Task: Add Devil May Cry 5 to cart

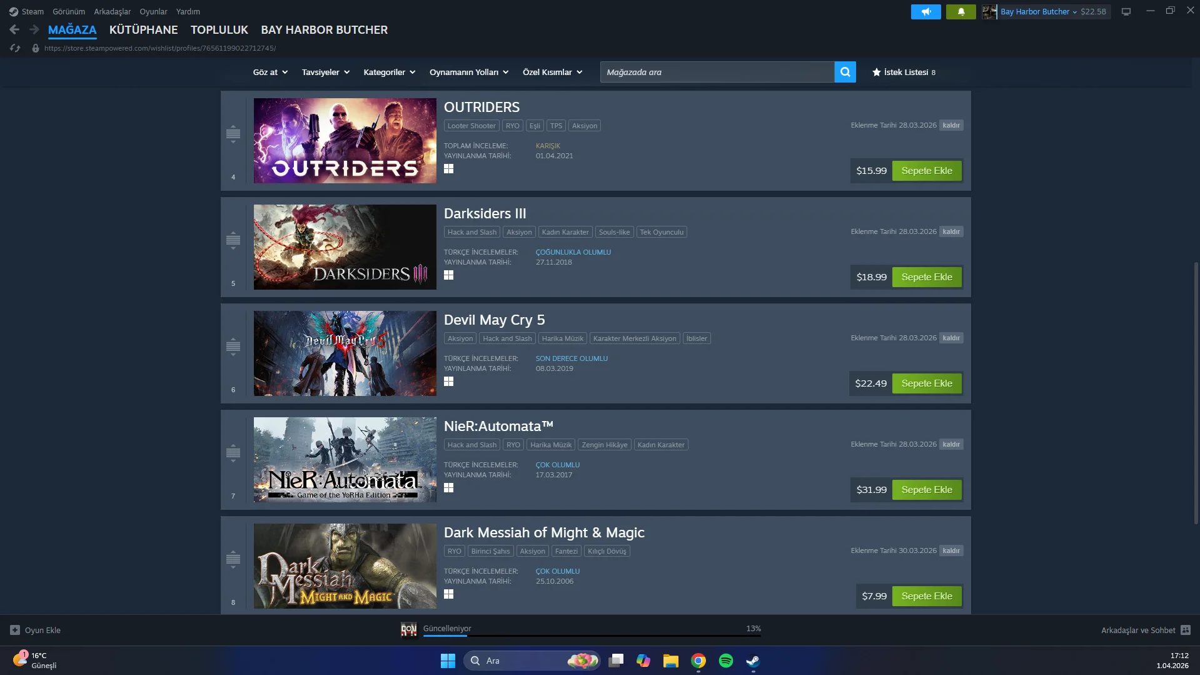Action: pyautogui.click(x=927, y=383)
